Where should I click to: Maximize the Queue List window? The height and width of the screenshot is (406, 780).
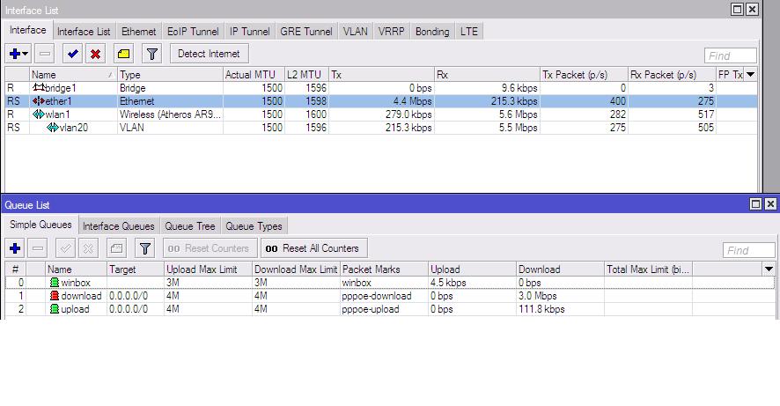[x=755, y=203]
